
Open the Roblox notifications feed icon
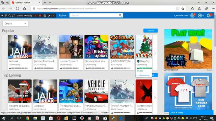[x=193, y=15]
